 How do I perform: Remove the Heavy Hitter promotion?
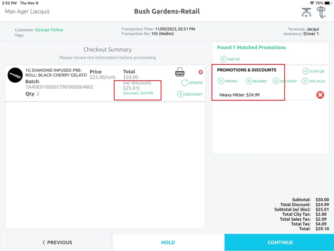[320, 95]
